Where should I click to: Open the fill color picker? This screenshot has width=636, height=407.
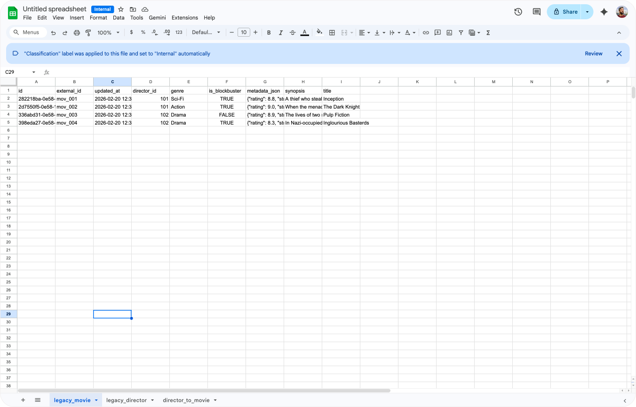319,32
